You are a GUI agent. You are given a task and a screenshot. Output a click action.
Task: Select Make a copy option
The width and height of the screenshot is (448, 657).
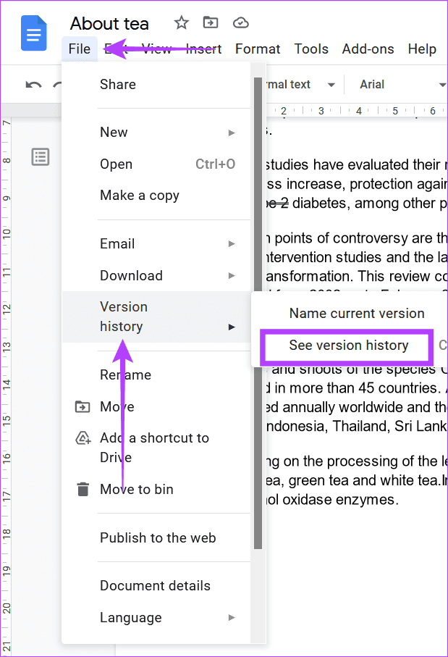[x=140, y=196]
